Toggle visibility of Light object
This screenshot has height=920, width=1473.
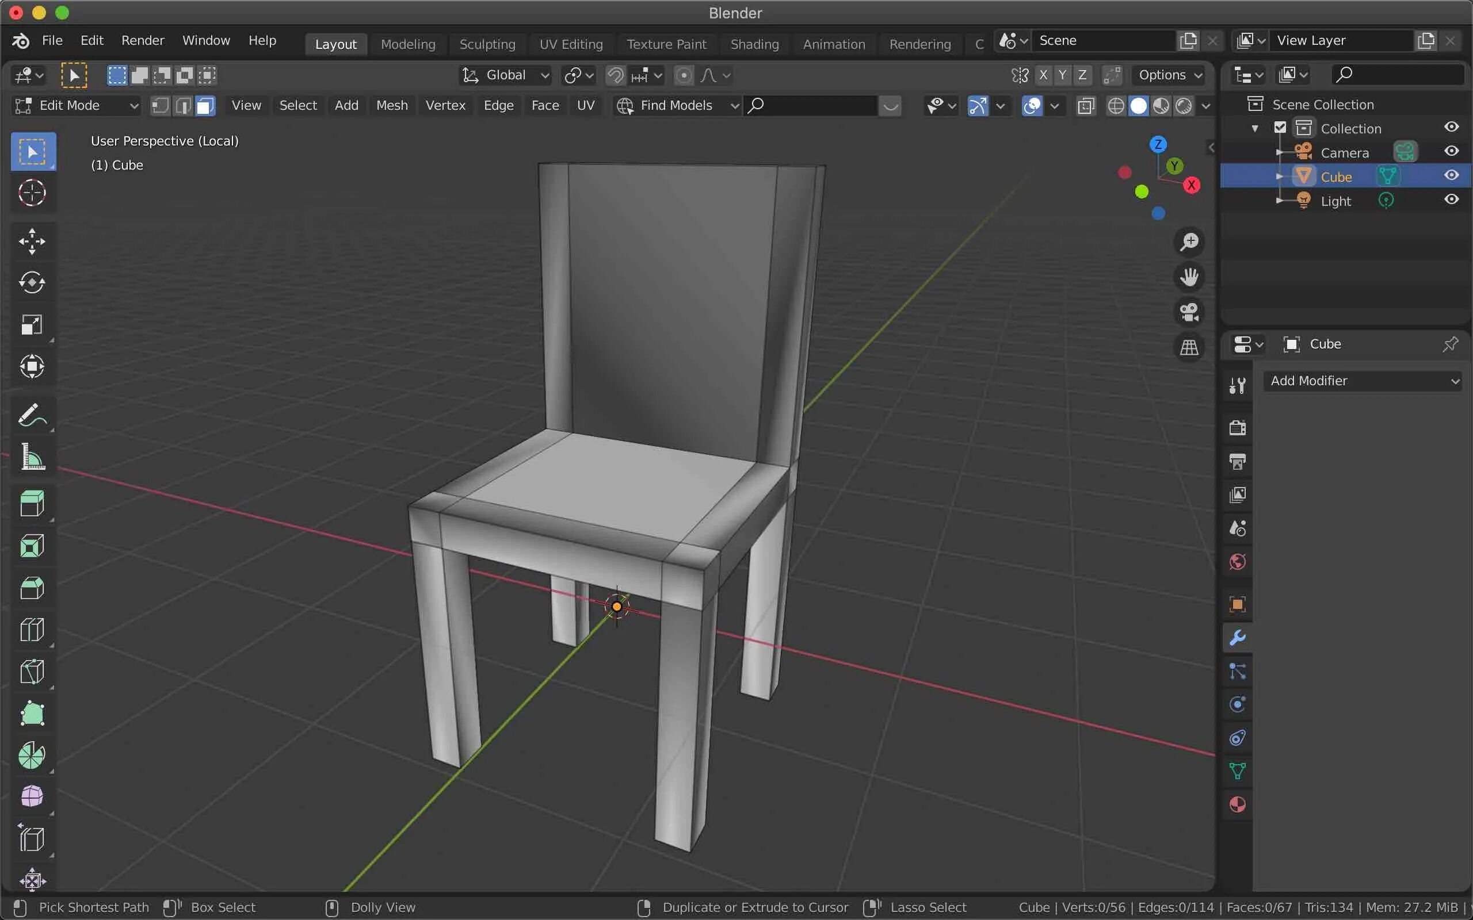coord(1451,200)
